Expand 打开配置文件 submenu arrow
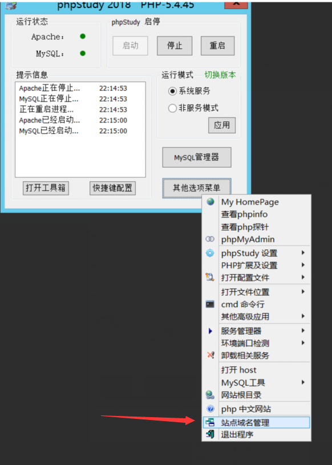Screen dimensions: 332x465 tap(303, 277)
